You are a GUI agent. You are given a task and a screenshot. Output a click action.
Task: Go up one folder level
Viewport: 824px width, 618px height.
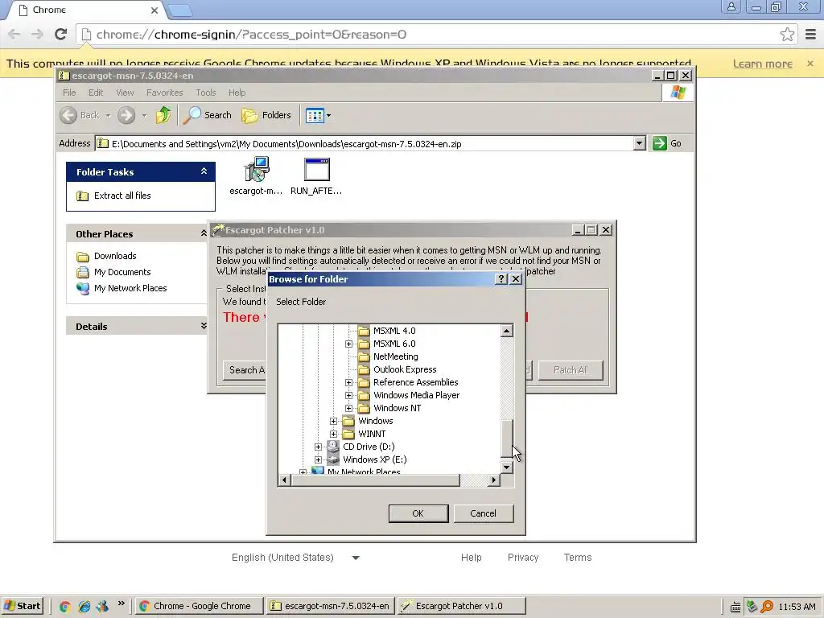[x=163, y=115]
